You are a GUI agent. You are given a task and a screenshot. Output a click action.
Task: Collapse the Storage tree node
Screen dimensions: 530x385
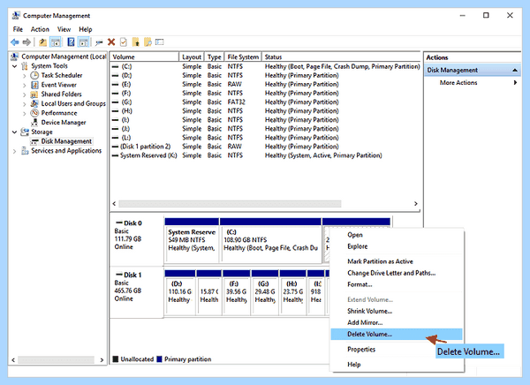(14, 132)
